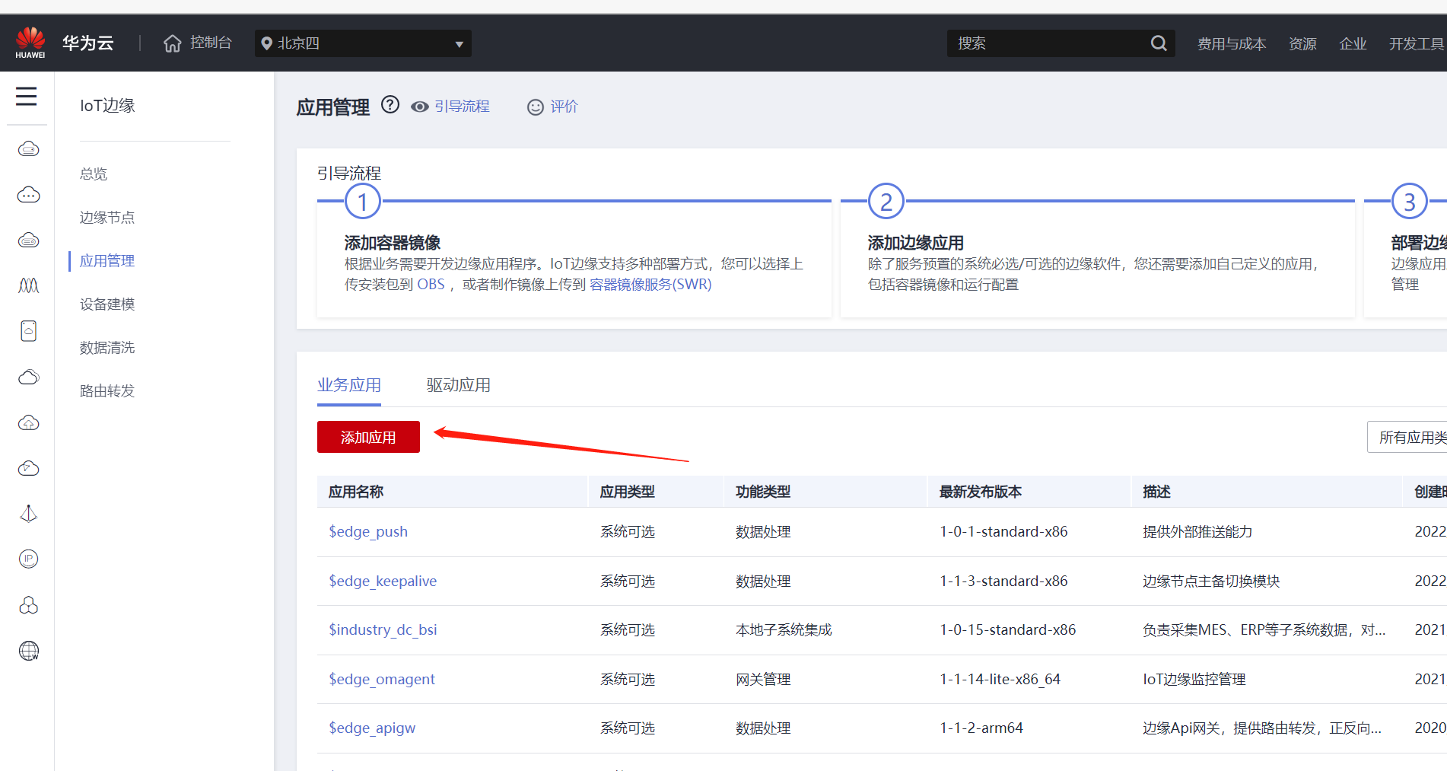
Task: Click version 1-0-15-standard-x86
Action: click(x=1008, y=629)
